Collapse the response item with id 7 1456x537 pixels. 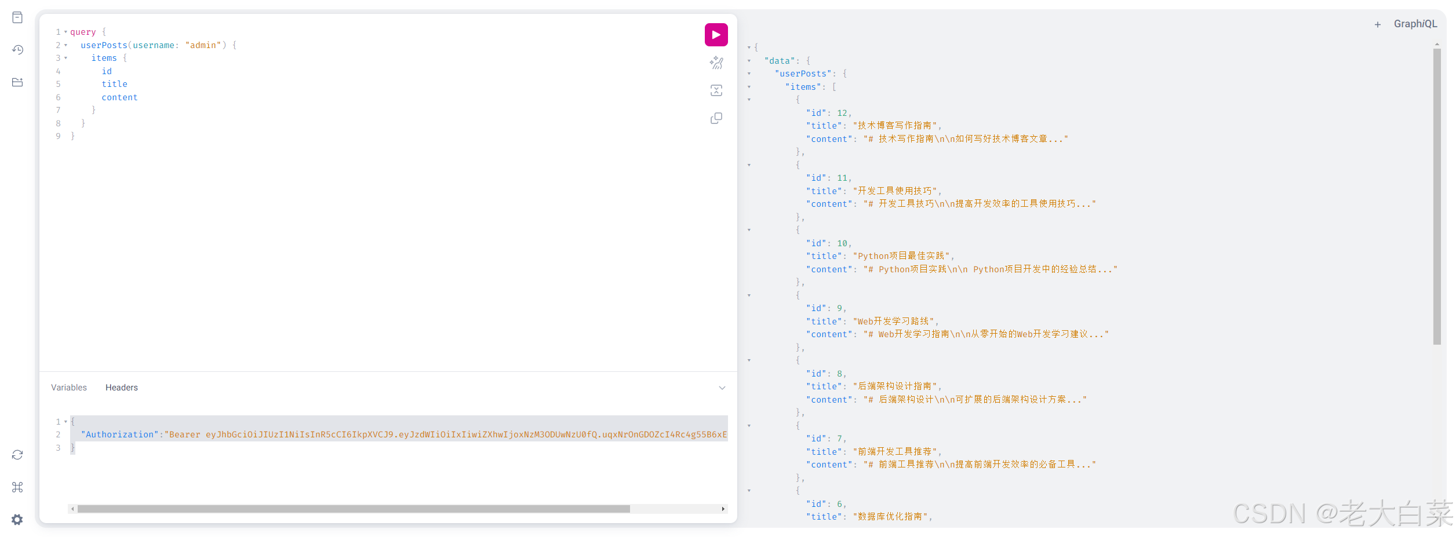point(749,426)
